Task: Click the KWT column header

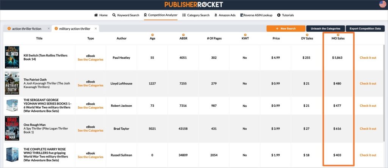Action: pyautogui.click(x=245, y=38)
